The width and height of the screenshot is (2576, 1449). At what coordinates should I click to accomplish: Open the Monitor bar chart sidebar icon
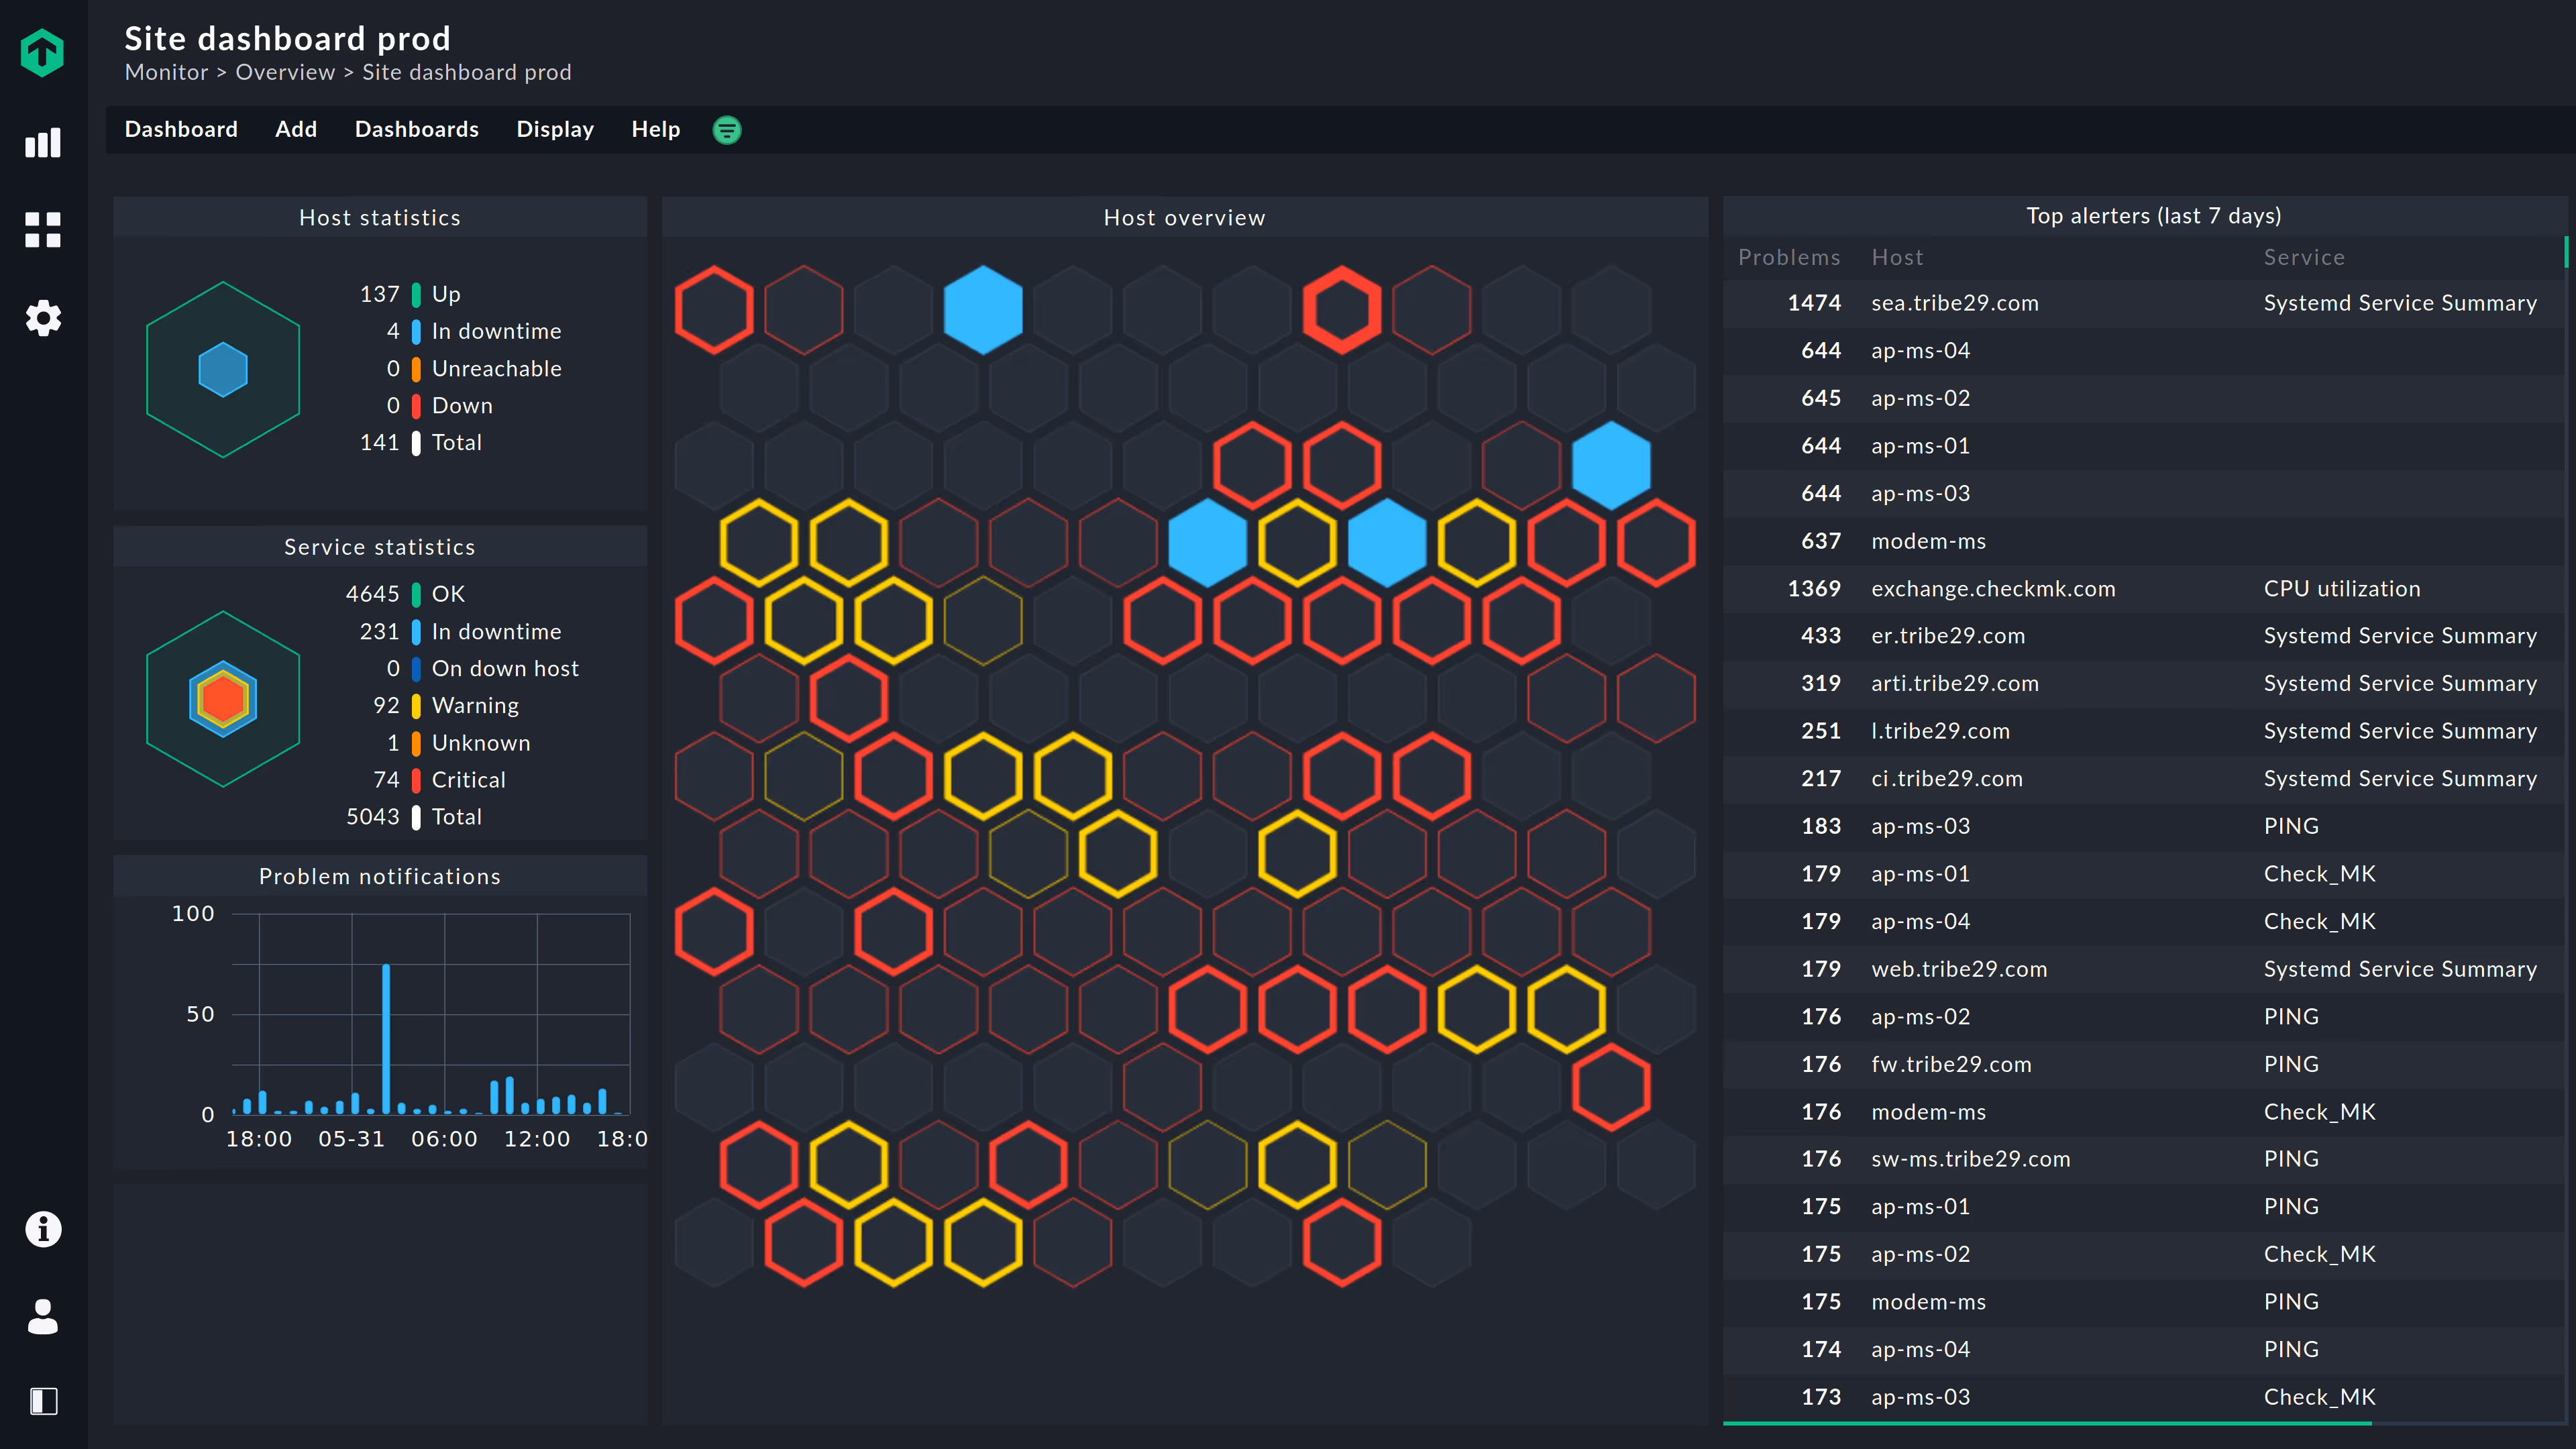42,142
